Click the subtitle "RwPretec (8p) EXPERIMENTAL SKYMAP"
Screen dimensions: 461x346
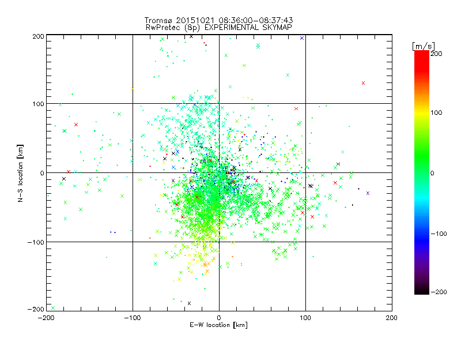[219, 27]
